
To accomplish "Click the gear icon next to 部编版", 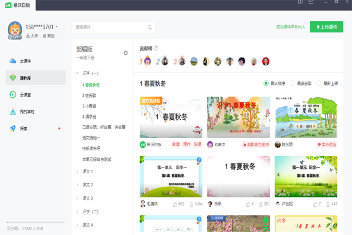I will 126,53.
